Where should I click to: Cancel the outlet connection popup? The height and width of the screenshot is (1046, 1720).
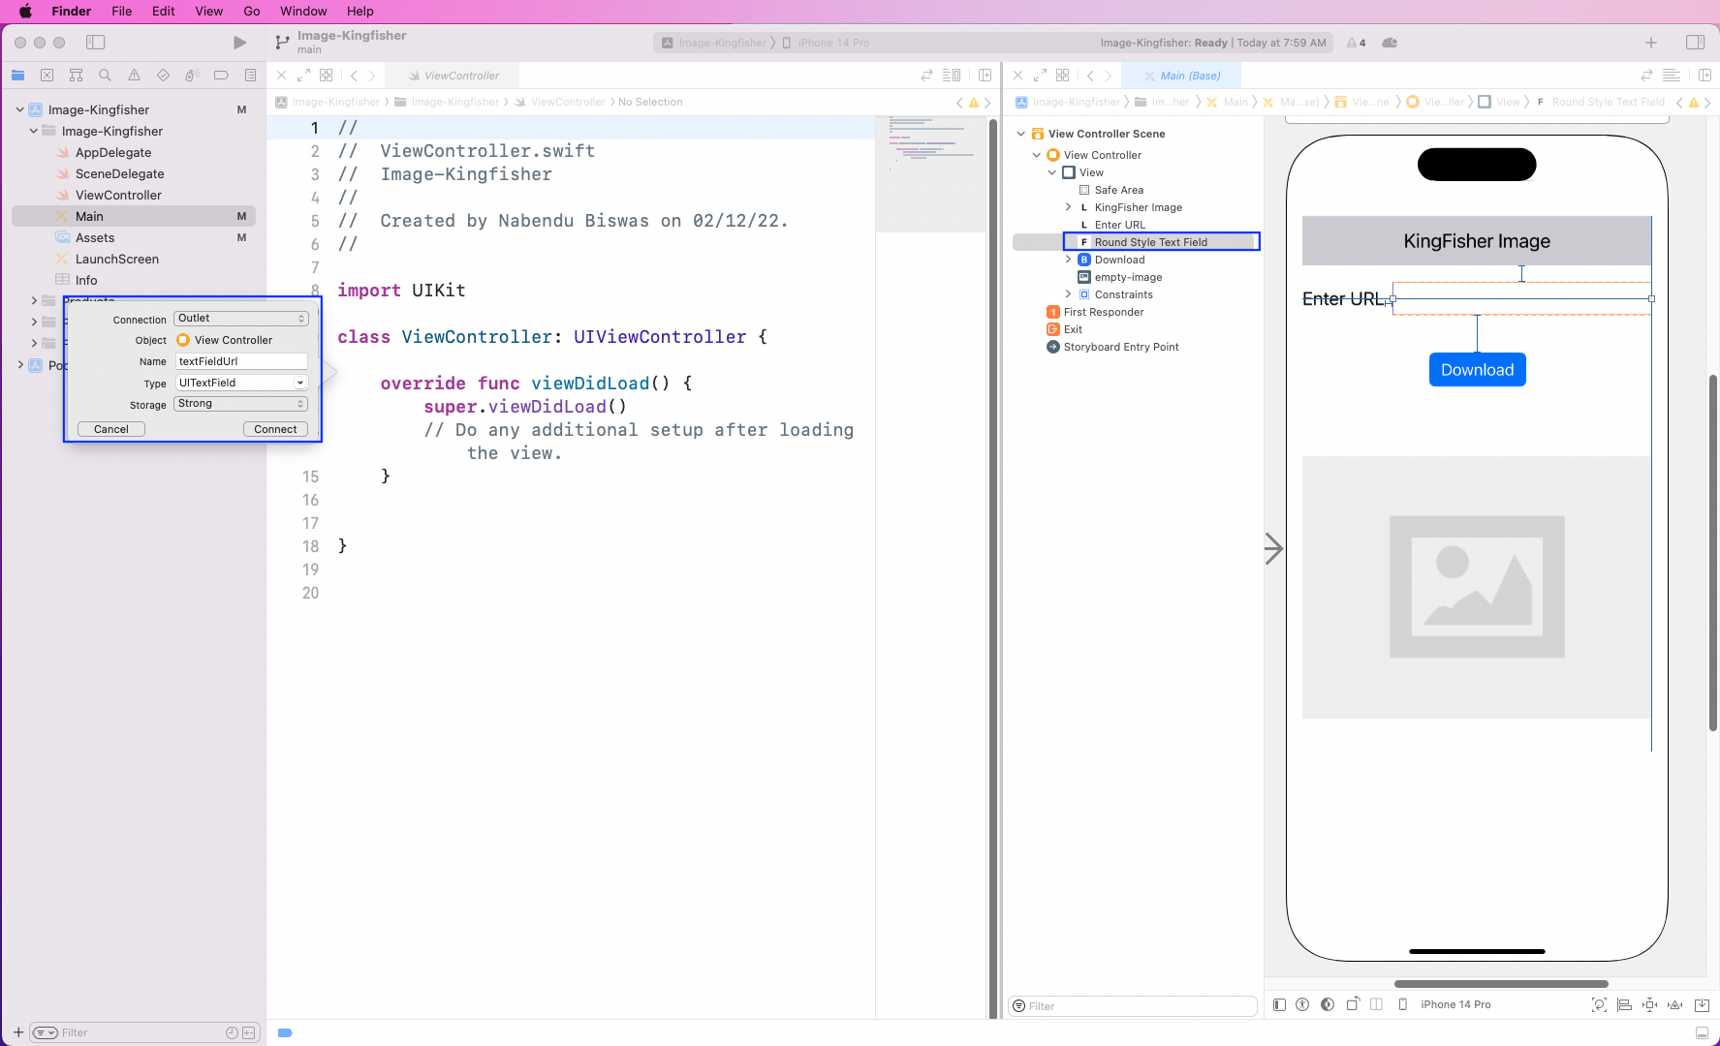pyautogui.click(x=111, y=429)
